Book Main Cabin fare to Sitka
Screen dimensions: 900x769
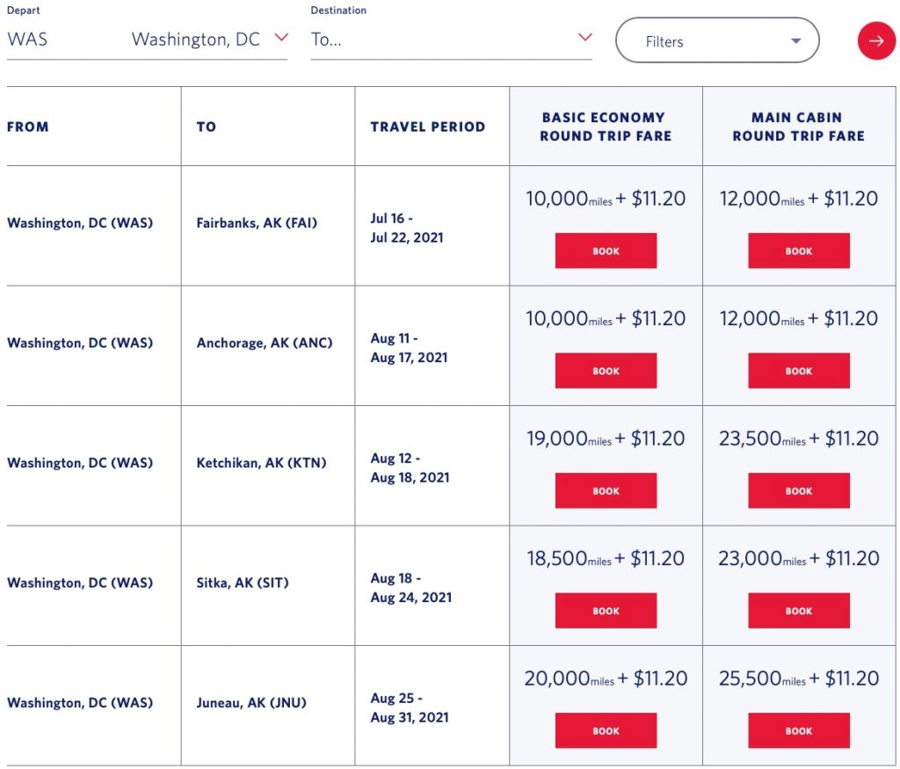click(x=799, y=611)
